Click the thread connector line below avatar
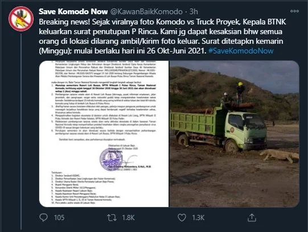The height and width of the screenshot is (232, 308). [x=21, y=131]
